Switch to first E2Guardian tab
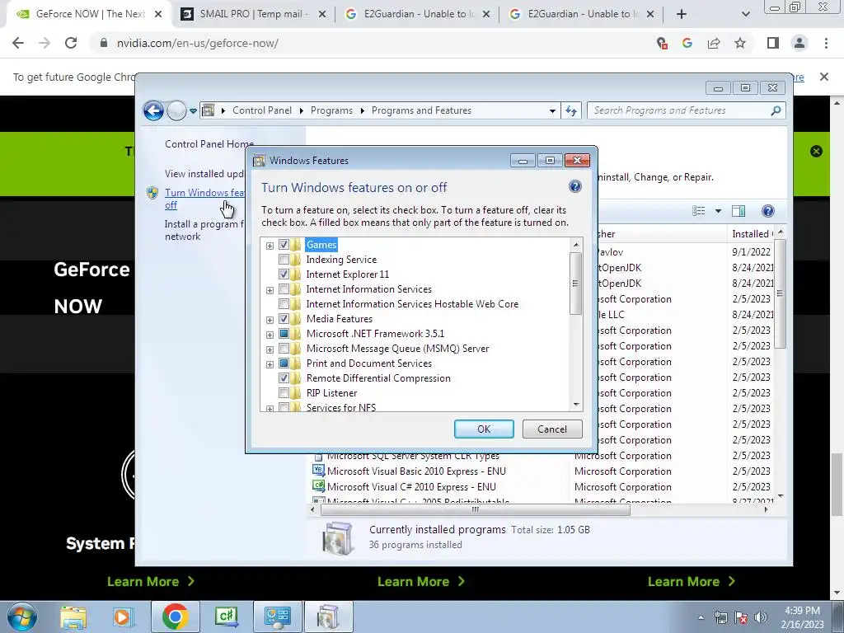The height and width of the screenshot is (633, 844). (418, 14)
